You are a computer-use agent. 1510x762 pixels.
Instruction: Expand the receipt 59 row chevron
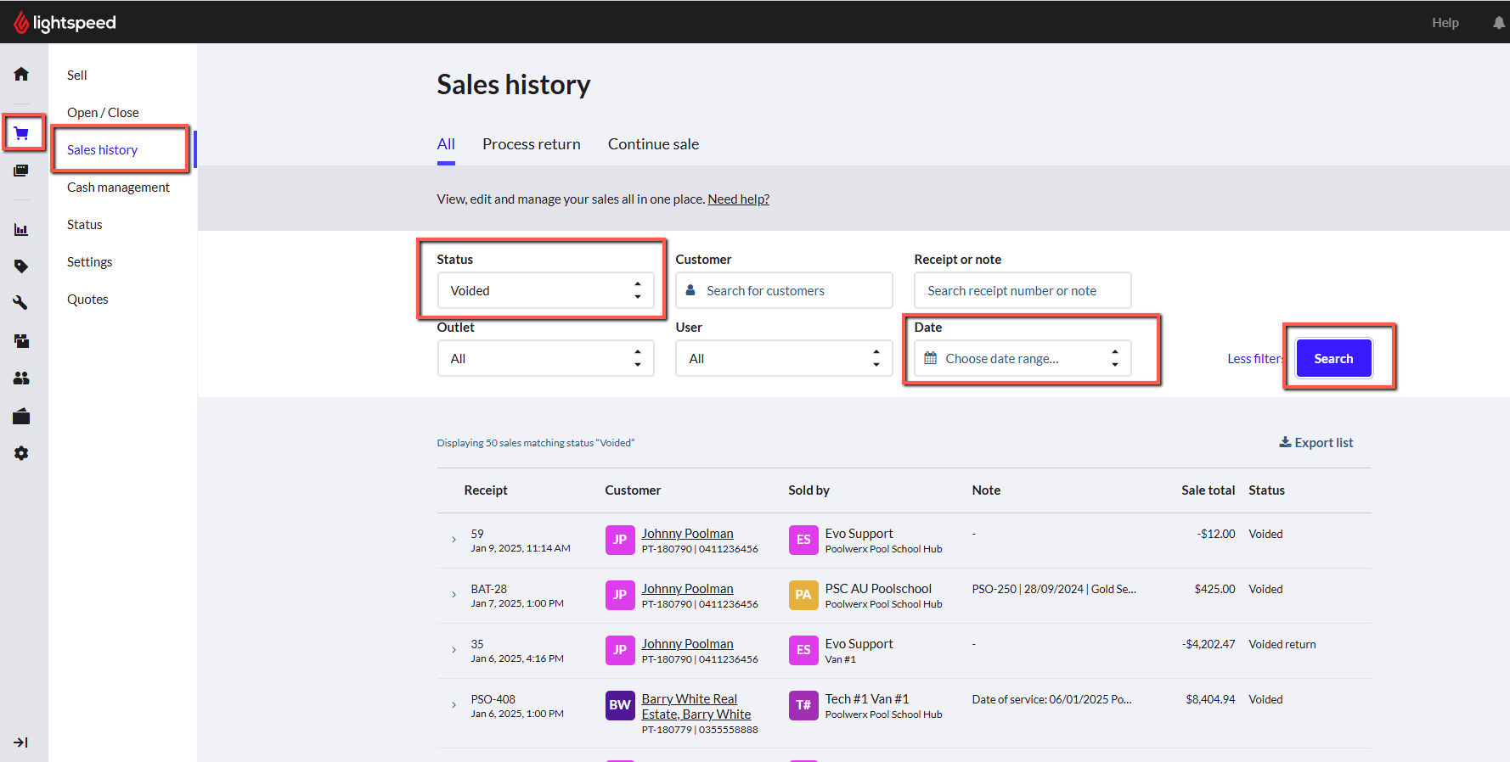(454, 540)
